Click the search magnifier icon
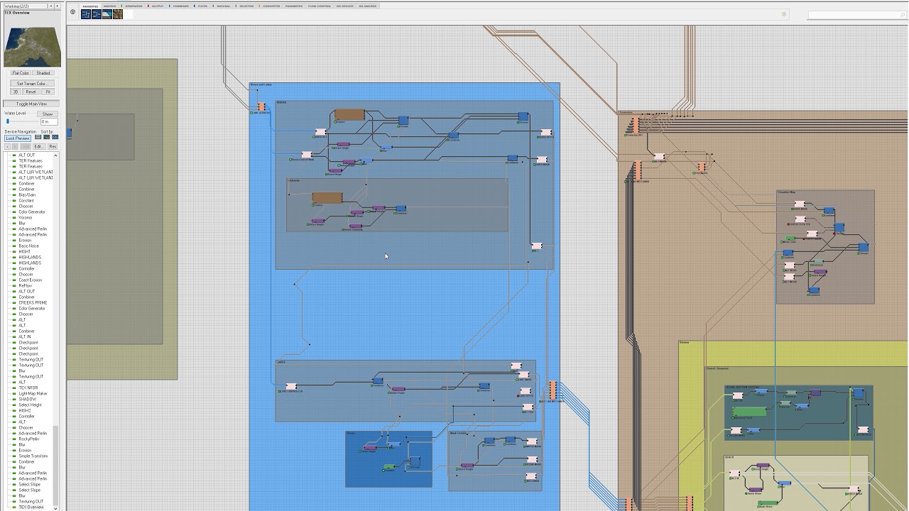The image size is (909, 511). pyautogui.click(x=903, y=15)
